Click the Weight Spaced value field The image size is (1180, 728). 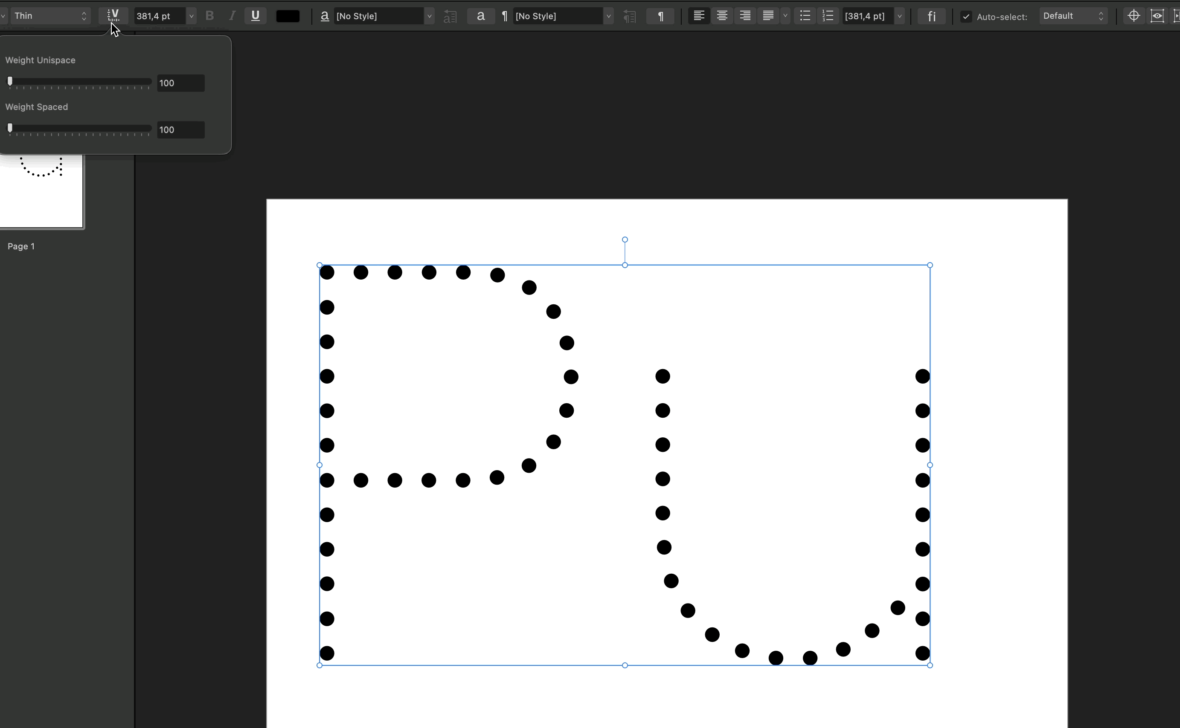(x=181, y=130)
